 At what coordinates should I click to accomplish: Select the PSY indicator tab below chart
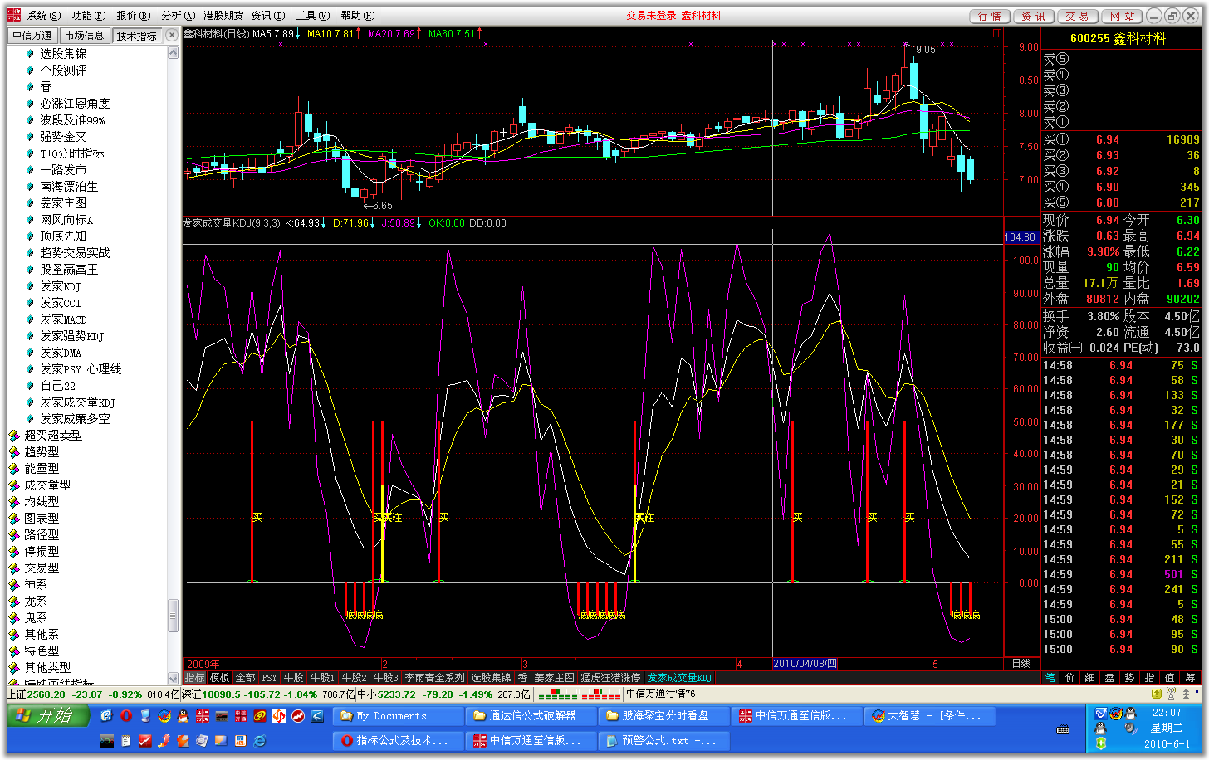pyautogui.click(x=269, y=678)
